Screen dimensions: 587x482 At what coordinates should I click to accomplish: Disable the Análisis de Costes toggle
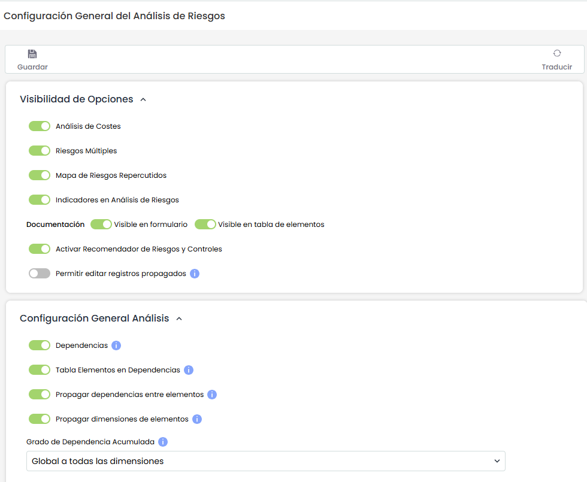pos(40,126)
